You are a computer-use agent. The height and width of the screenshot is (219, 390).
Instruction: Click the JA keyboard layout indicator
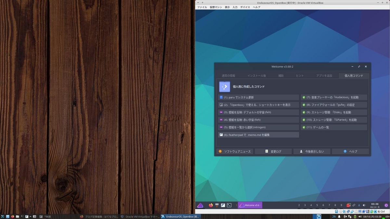[x=334, y=216]
